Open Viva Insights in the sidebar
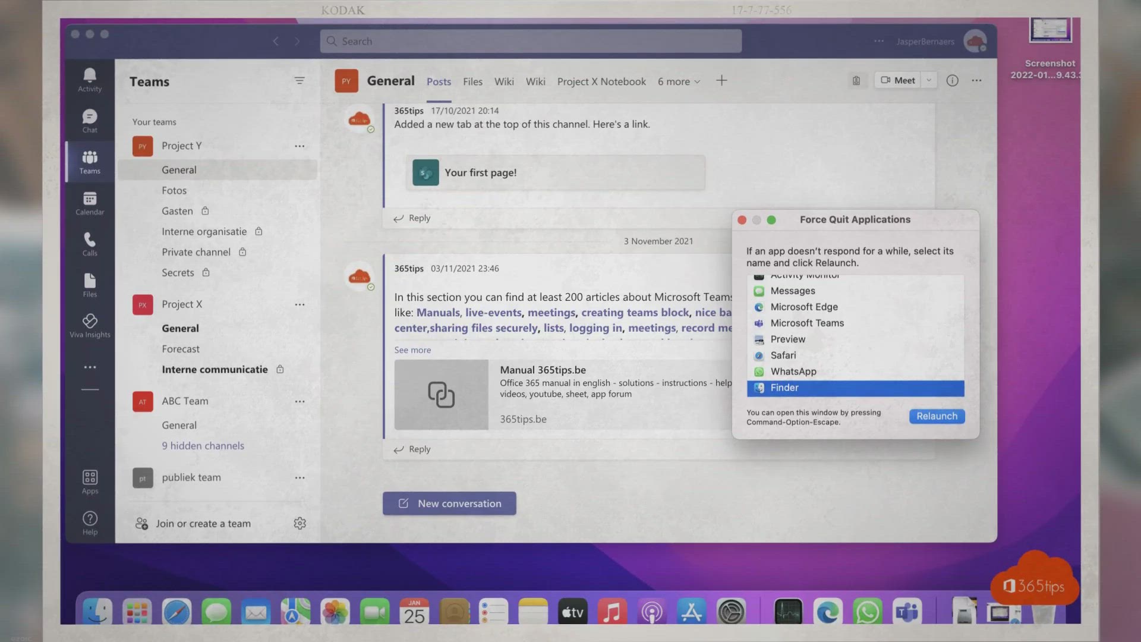Screen dimensions: 1141x642 [x=90, y=326]
